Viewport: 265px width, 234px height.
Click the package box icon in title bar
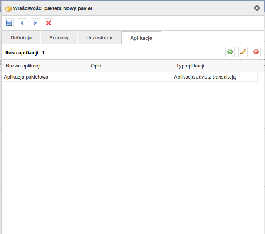pyautogui.click(x=8, y=8)
